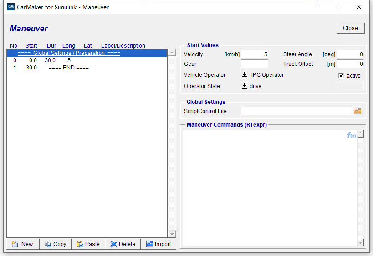This screenshot has height=256, width=373.
Task: Click the drive operator state value
Action: 255,86
